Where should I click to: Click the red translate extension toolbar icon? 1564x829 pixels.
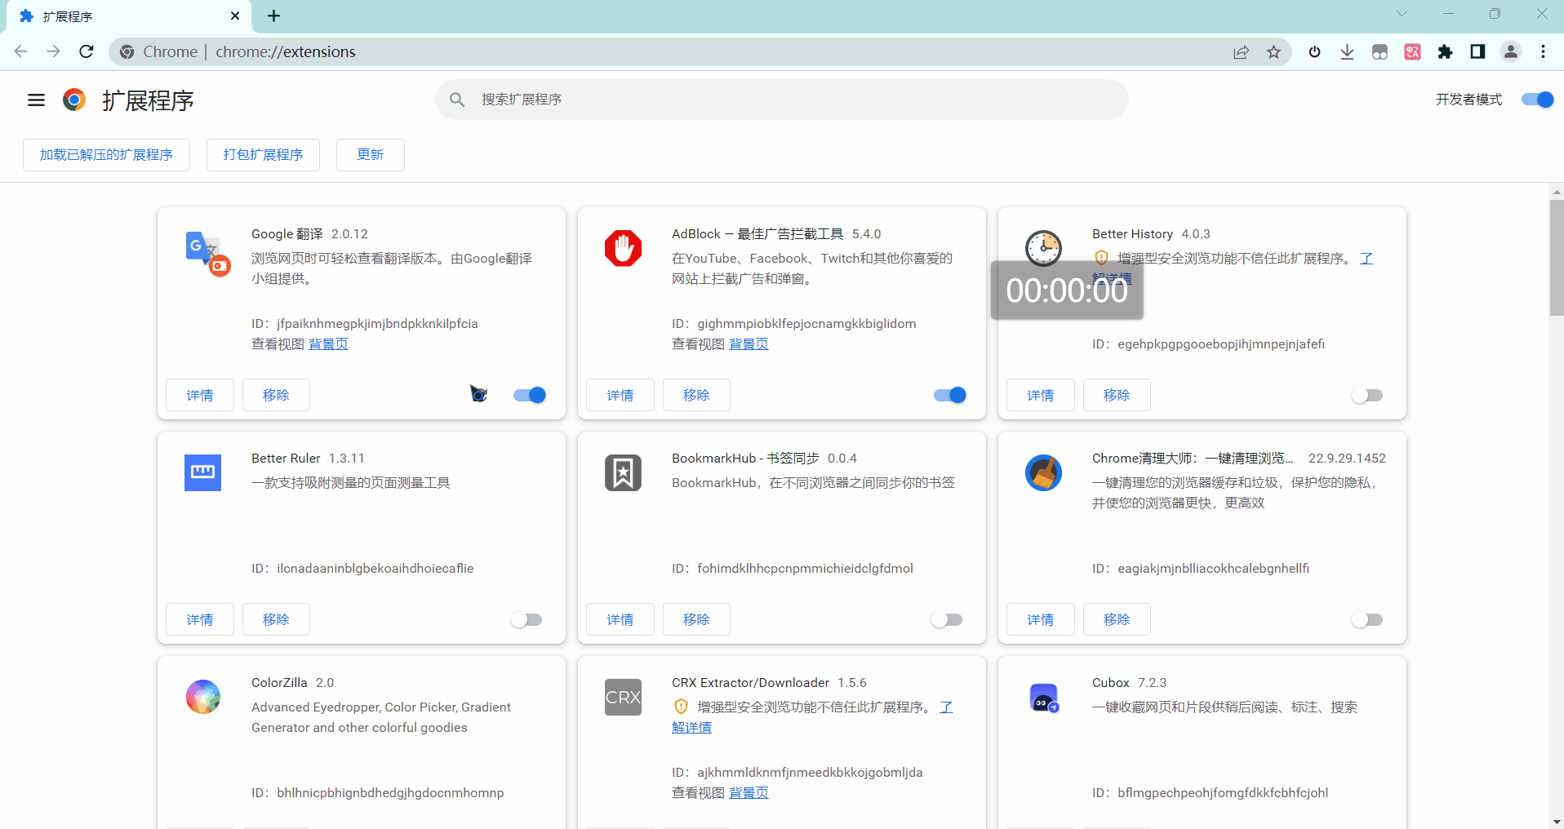(x=1412, y=52)
